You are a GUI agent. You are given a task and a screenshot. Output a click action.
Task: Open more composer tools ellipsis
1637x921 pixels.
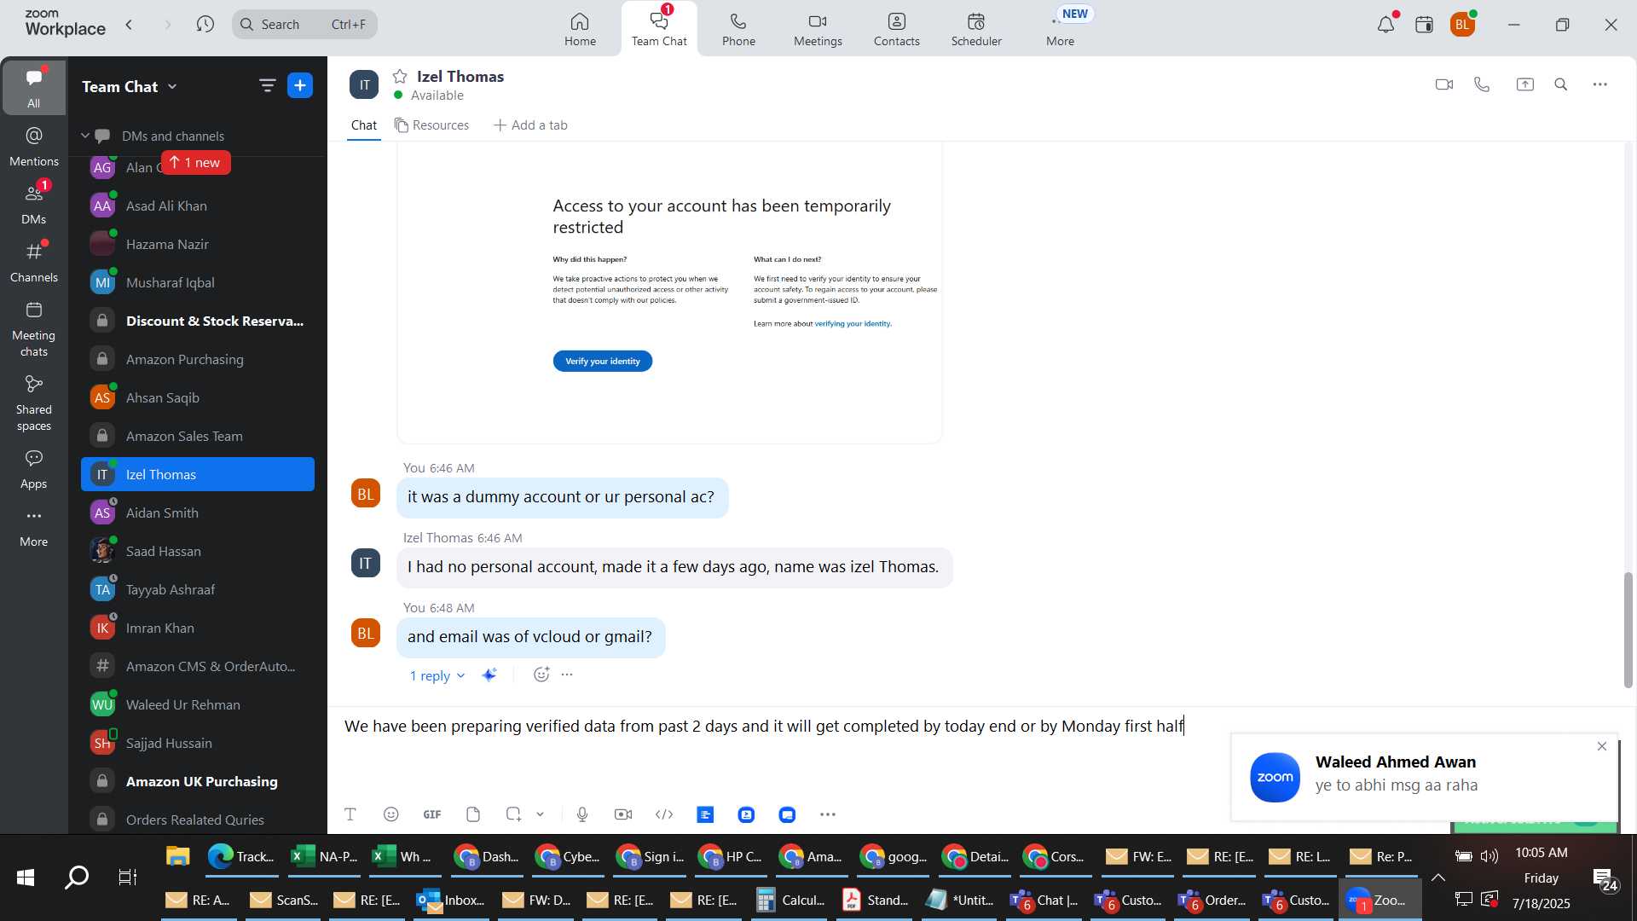coord(828,814)
